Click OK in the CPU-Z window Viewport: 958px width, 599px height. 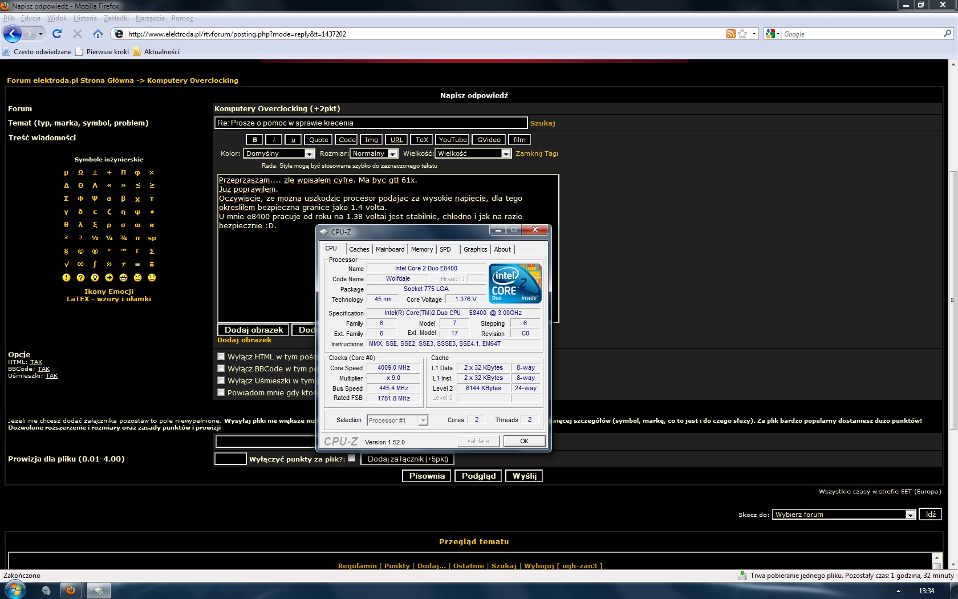point(524,441)
